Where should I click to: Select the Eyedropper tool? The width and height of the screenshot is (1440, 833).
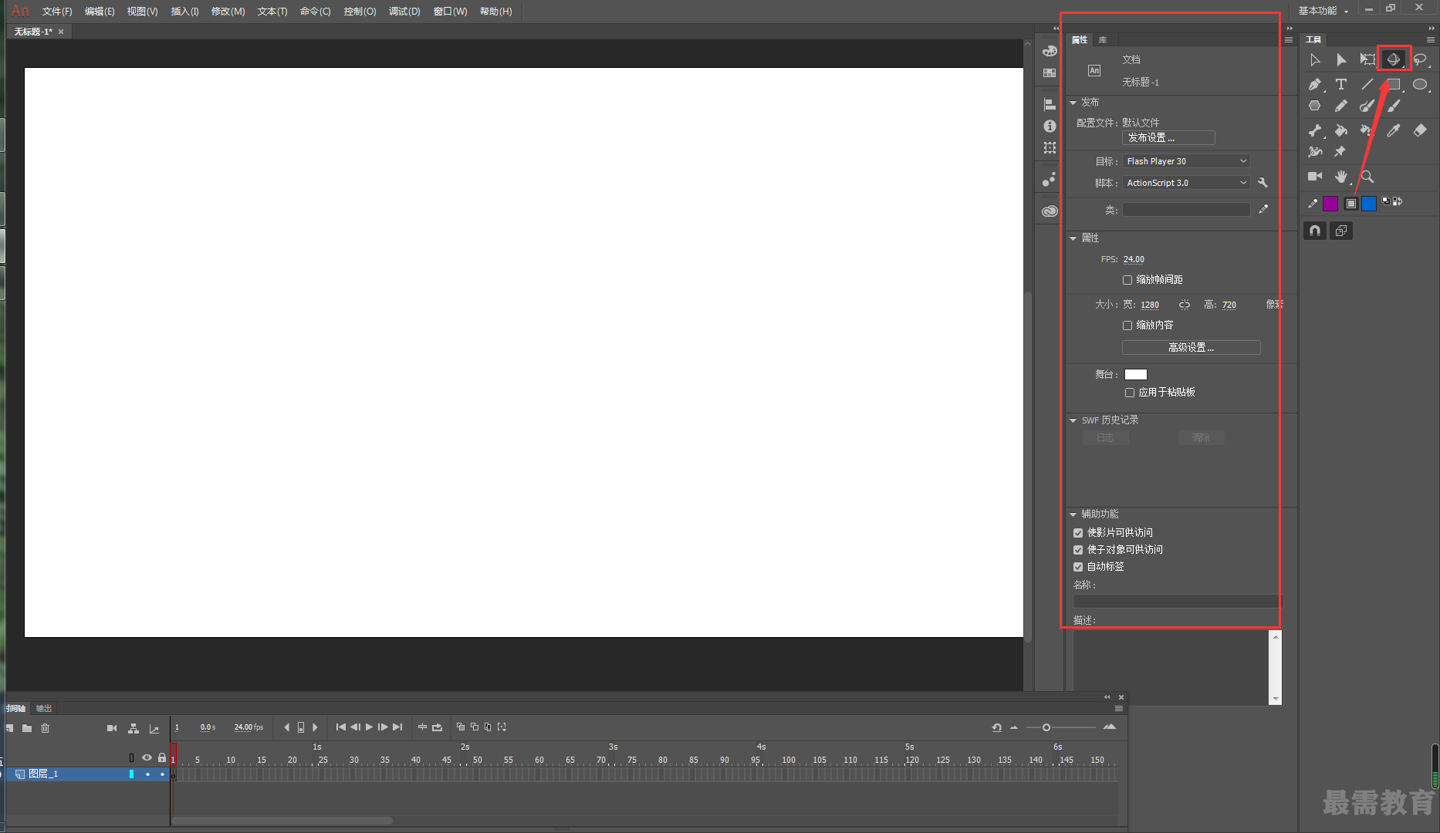[1394, 130]
